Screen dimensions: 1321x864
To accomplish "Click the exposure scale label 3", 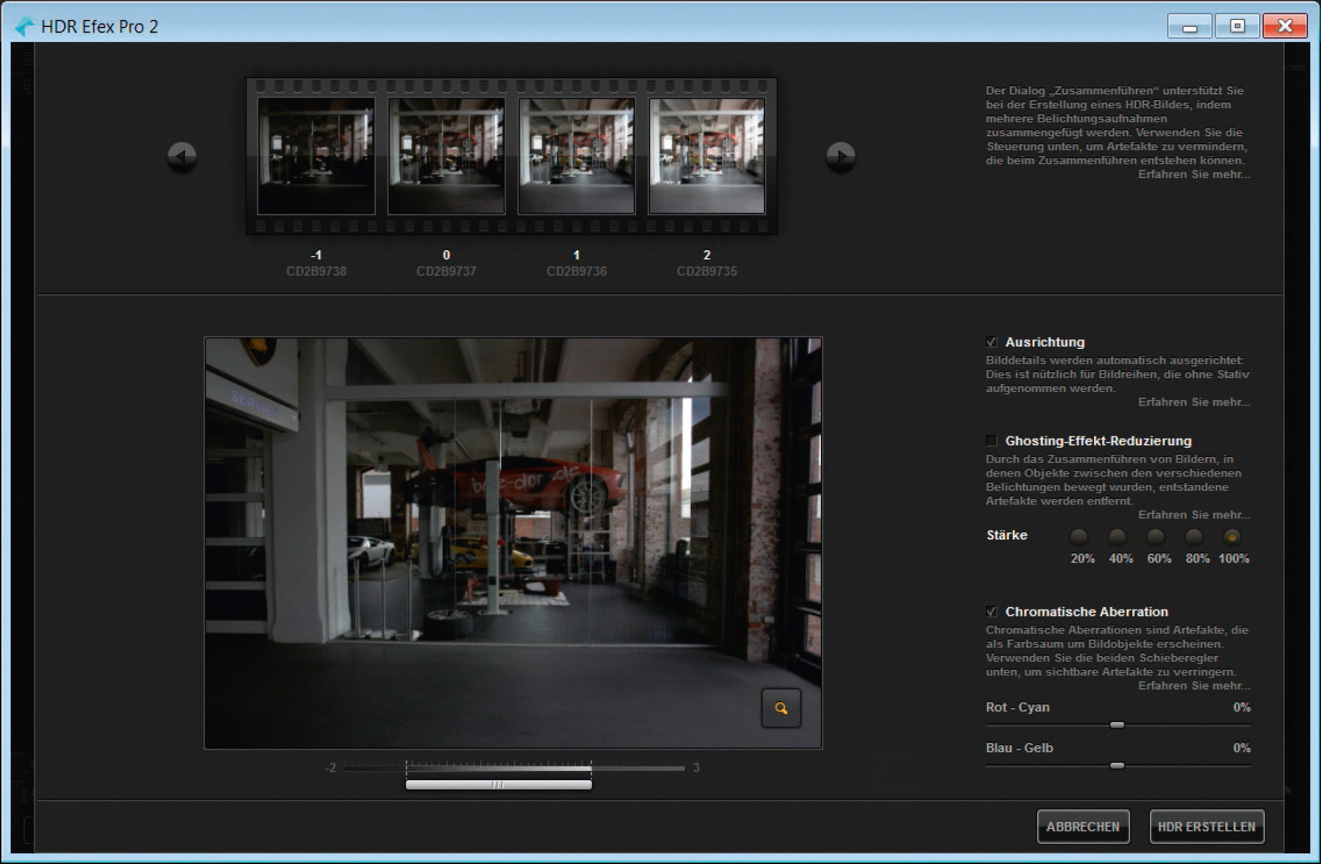I will (696, 767).
